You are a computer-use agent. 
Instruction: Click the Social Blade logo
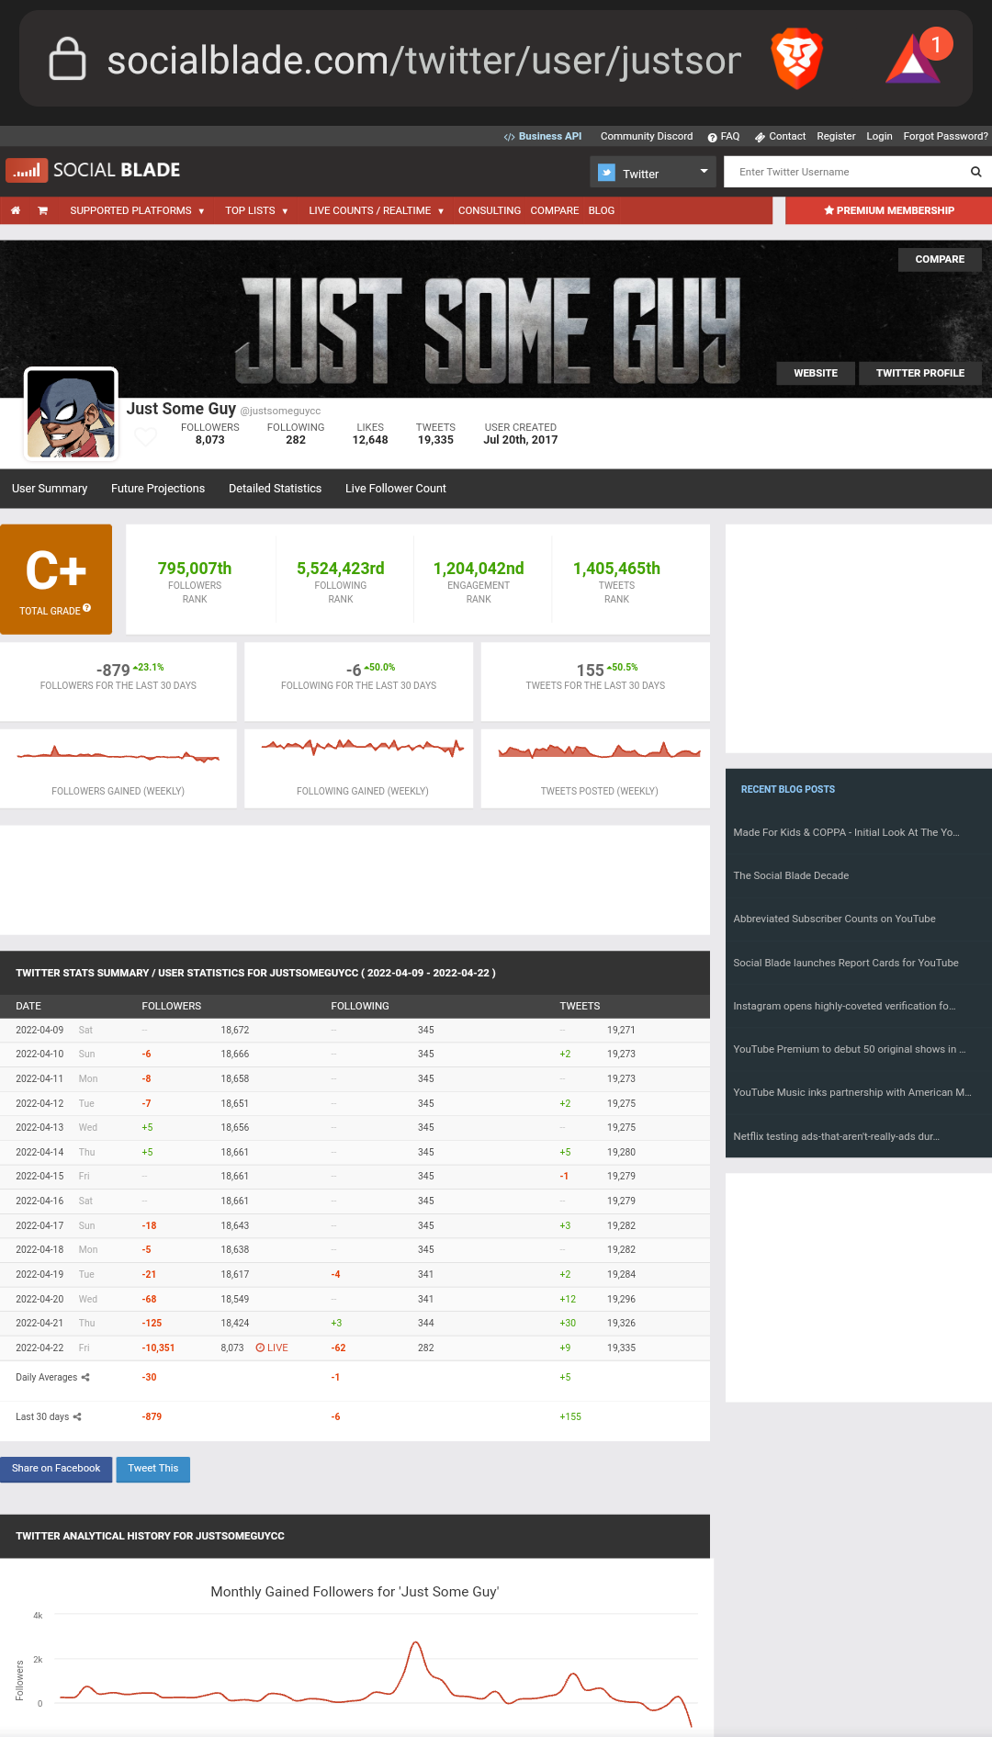point(93,170)
